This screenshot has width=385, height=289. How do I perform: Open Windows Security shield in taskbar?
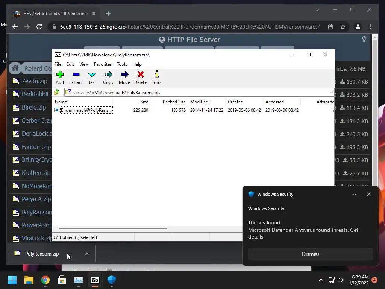point(111,280)
